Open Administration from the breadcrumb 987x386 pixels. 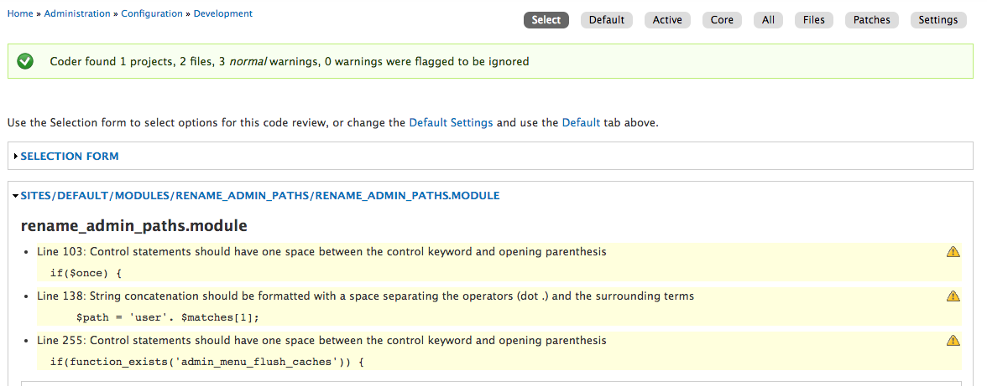77,14
